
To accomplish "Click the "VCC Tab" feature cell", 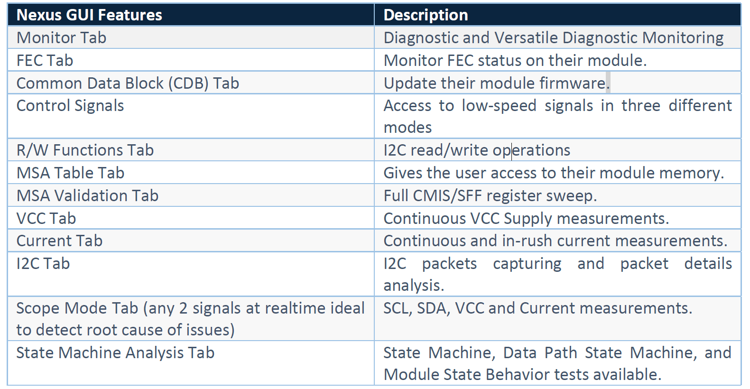I will 46,219.
